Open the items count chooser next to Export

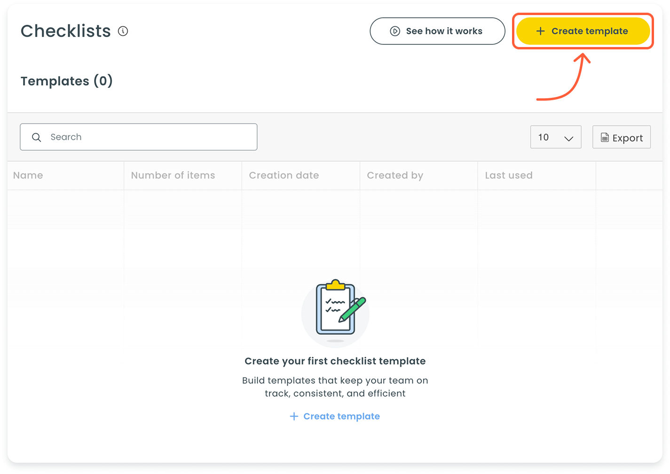pos(555,137)
